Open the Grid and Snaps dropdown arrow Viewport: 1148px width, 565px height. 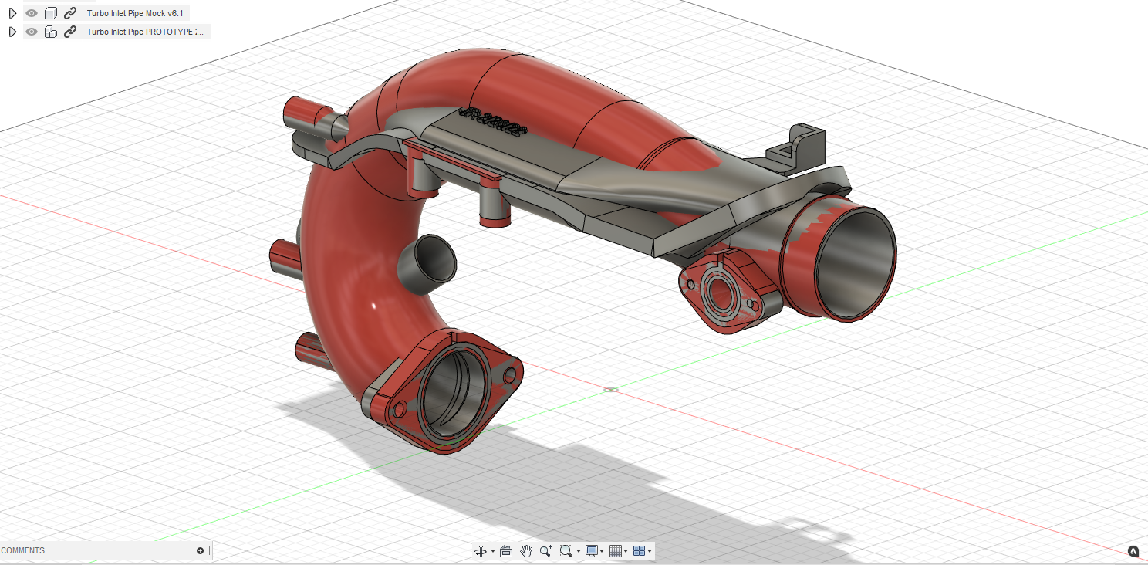coord(626,551)
